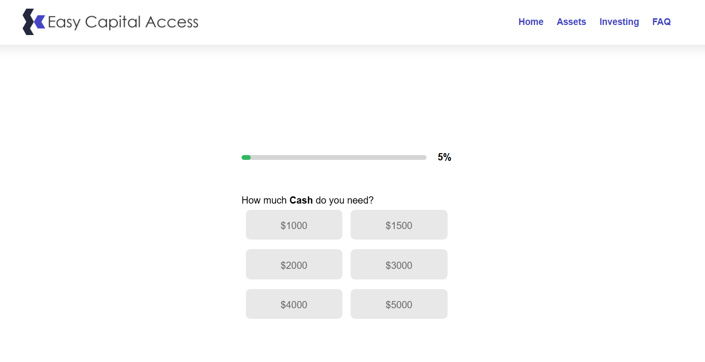Pick the $2000 cash button
Viewport: 705px width, 362px height.
click(x=294, y=265)
